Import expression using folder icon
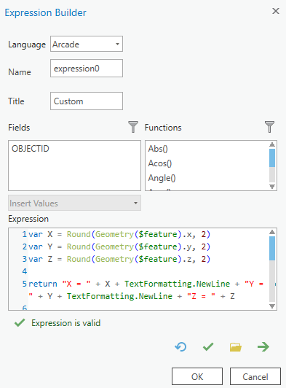Image resolution: width=286 pixels, height=388 pixels. click(235, 347)
